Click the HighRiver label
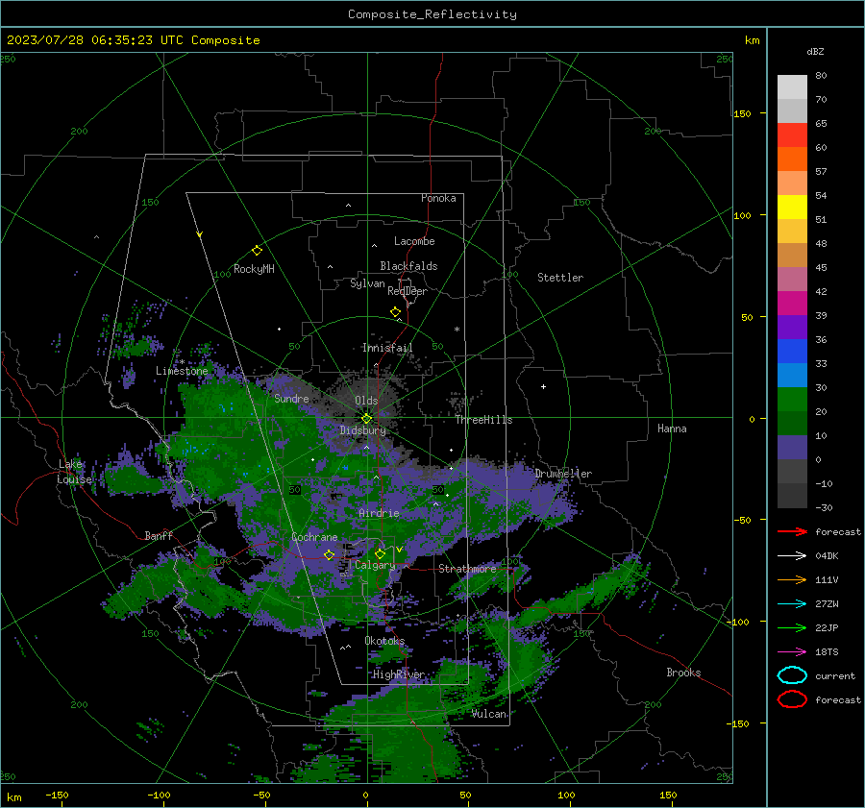This screenshot has width=865, height=808. coord(399,674)
